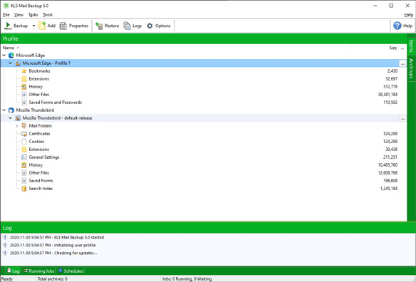Image resolution: width=416 pixels, height=282 pixels.
Task: Open the Tools menu
Action: tap(48, 15)
